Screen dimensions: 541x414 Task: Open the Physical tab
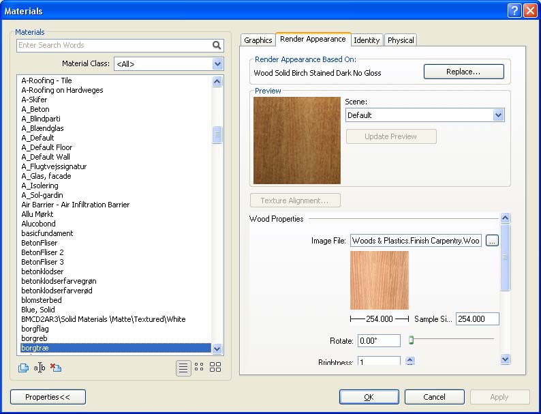tap(401, 40)
